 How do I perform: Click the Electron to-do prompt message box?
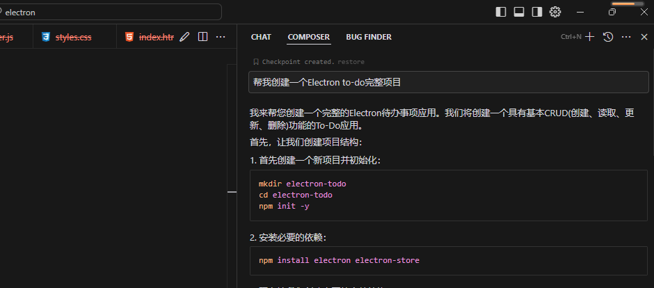(x=447, y=82)
